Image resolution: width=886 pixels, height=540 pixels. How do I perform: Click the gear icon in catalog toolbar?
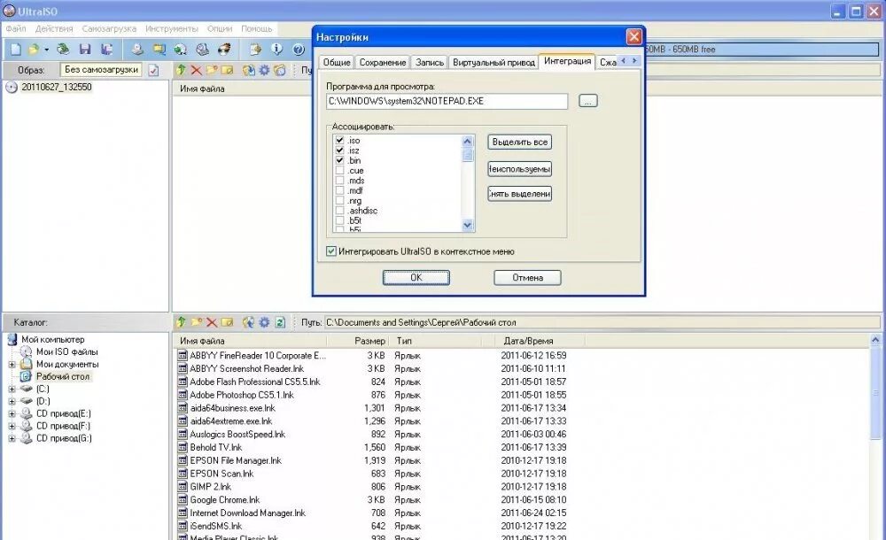(x=264, y=322)
